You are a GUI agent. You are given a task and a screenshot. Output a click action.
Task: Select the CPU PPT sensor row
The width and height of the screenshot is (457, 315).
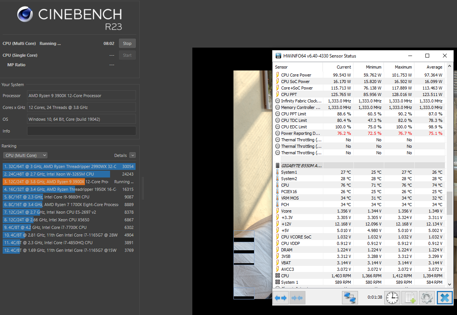coord(359,94)
